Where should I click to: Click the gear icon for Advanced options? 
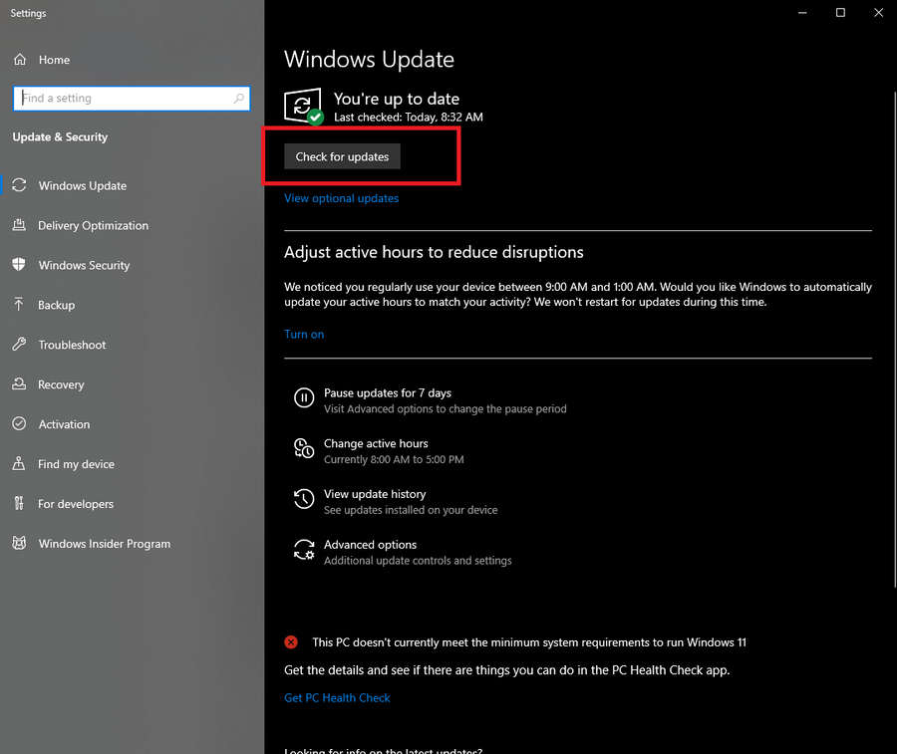[304, 550]
